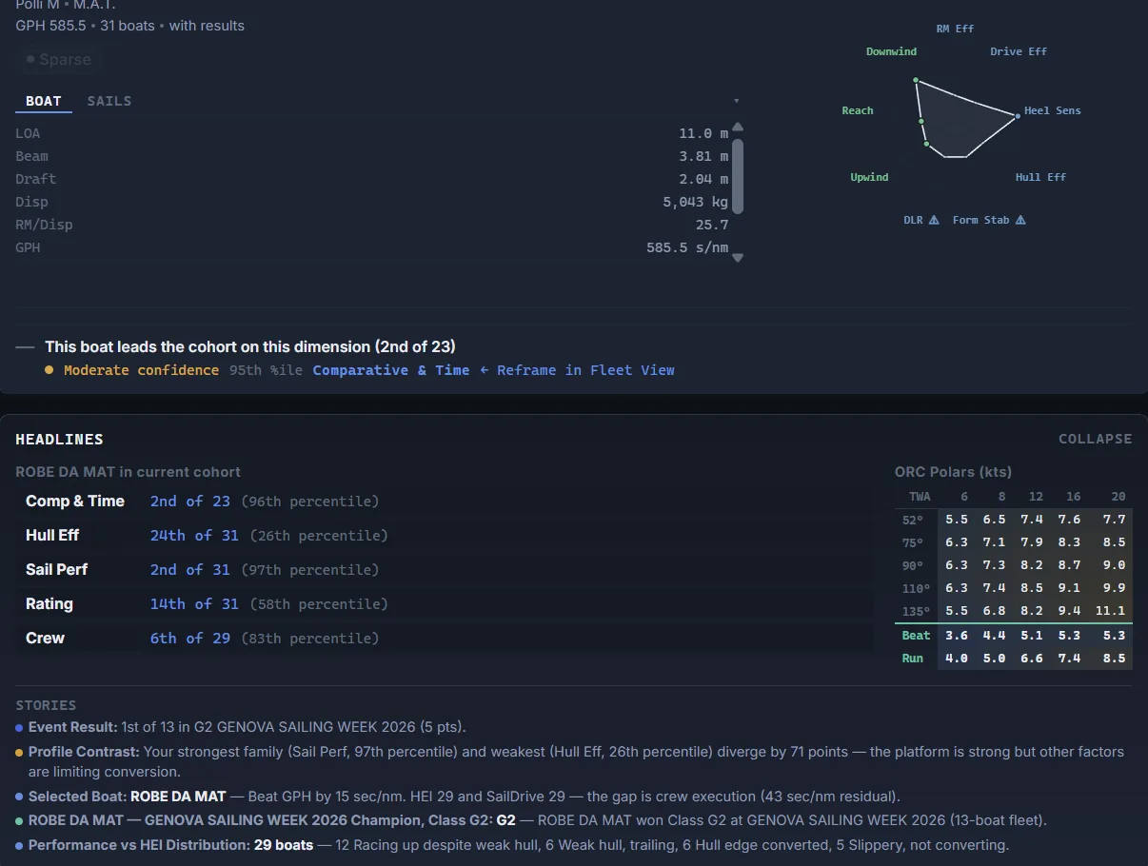Select the BOAT tab

(44, 101)
